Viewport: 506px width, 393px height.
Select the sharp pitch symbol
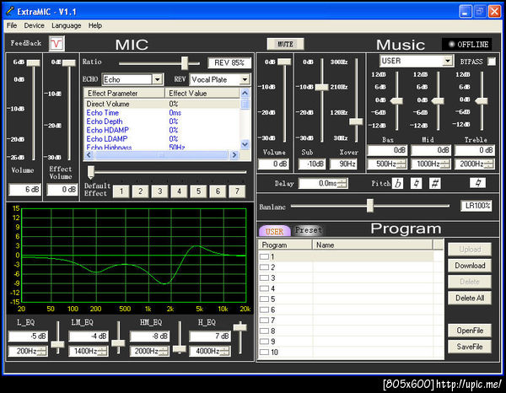(435, 183)
